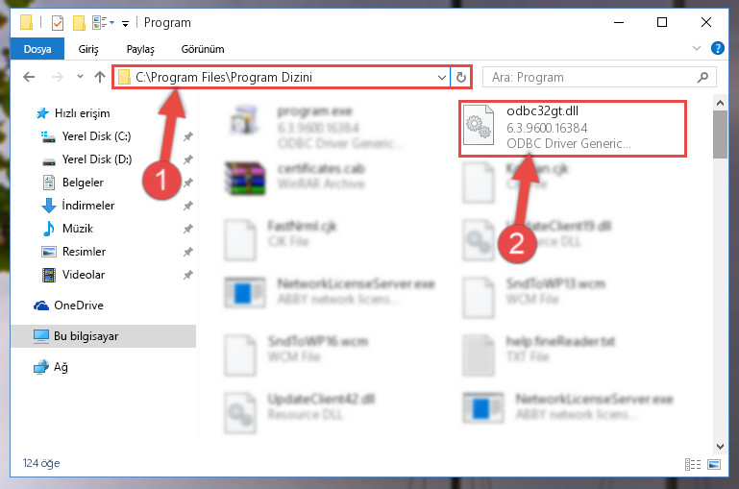Select the odbc32gt.dll file
739x489 pixels.
click(x=572, y=128)
